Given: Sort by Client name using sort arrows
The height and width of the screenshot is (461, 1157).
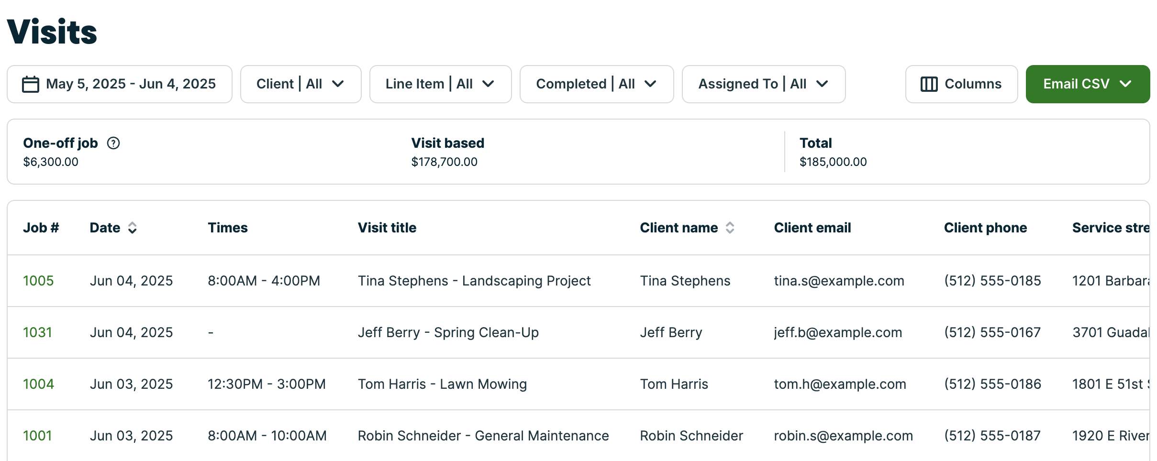Looking at the screenshot, I should tap(730, 228).
